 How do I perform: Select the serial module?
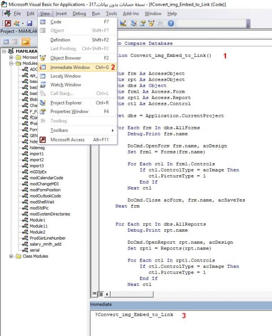pyautogui.click(x=35, y=250)
